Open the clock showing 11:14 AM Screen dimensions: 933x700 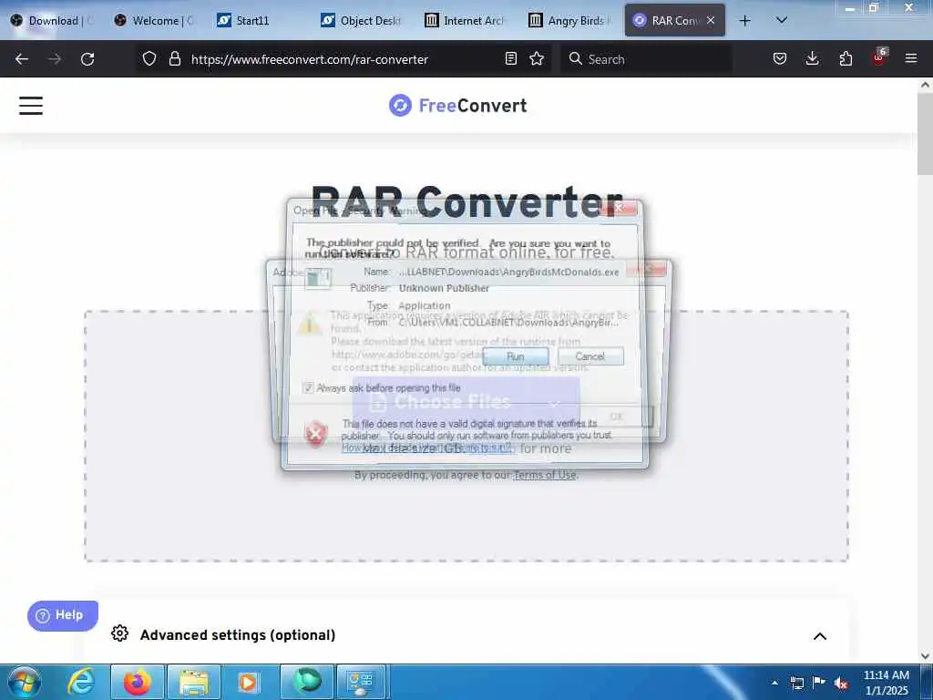[886, 683]
